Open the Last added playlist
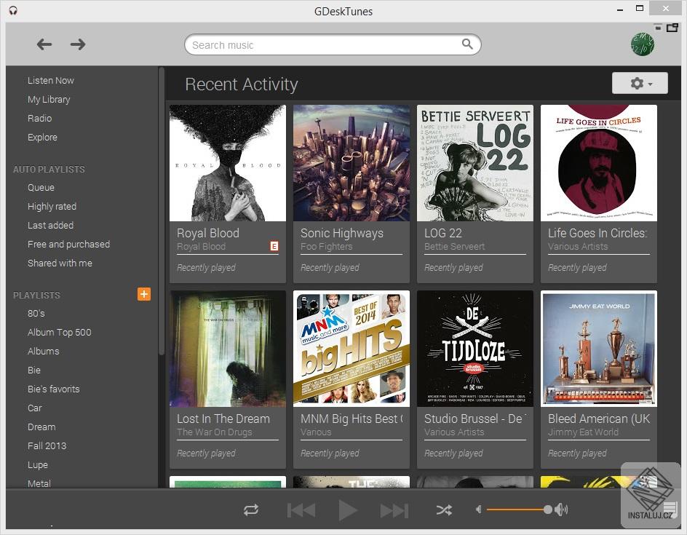The width and height of the screenshot is (687, 535). tap(50, 225)
